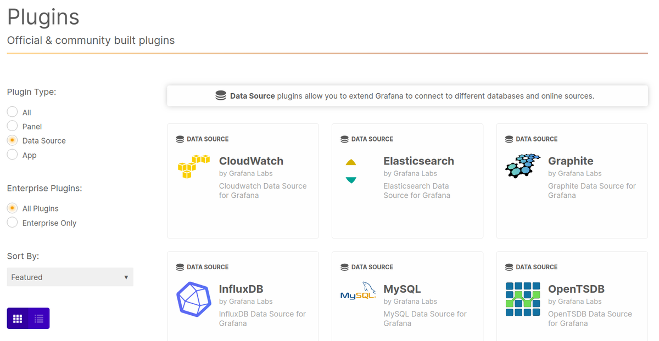Click 'by Grafana Labs' under OpenTSDB
The width and height of the screenshot is (659, 341).
(575, 302)
